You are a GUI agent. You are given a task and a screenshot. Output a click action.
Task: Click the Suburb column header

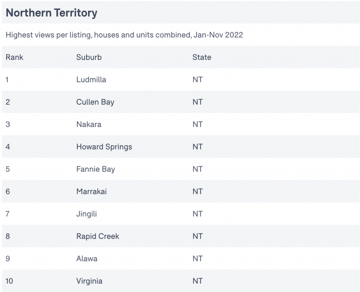tap(89, 57)
